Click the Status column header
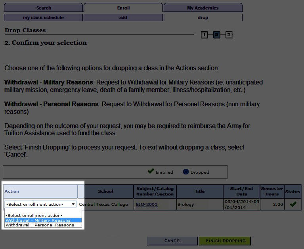The image size is (304, 249). coord(293,192)
